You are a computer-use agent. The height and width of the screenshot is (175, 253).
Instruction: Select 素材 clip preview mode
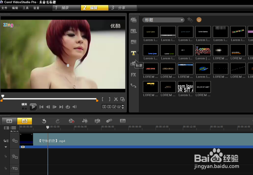point(24,108)
